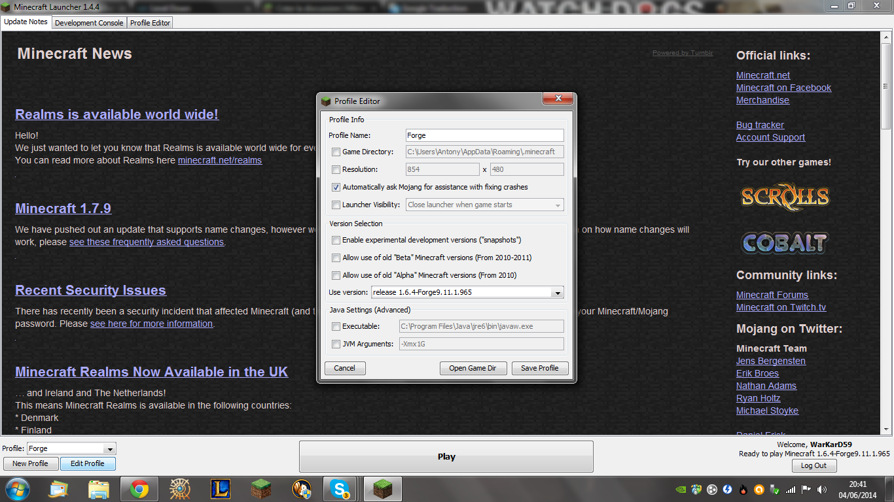894x502 pixels.
Task: Open the Profile dropdown showing Forge
Action: 71,448
